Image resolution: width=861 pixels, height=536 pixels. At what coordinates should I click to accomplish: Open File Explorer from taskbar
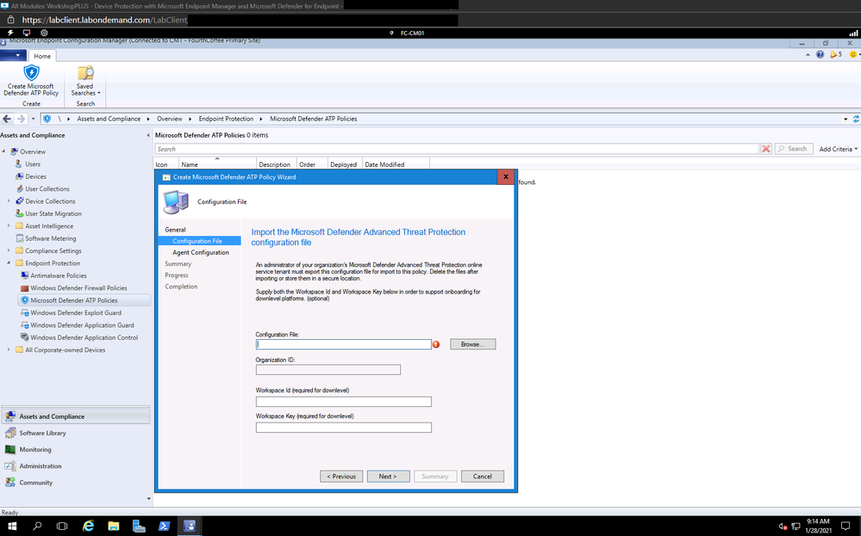tap(113, 527)
